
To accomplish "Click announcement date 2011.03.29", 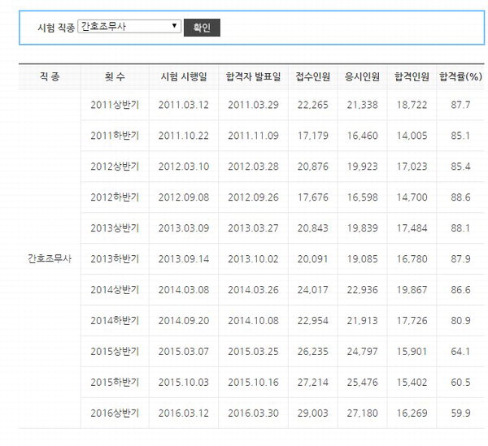I will point(253,105).
